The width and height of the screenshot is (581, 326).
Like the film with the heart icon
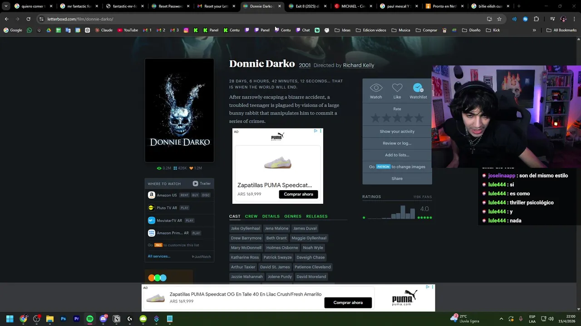coord(397,88)
